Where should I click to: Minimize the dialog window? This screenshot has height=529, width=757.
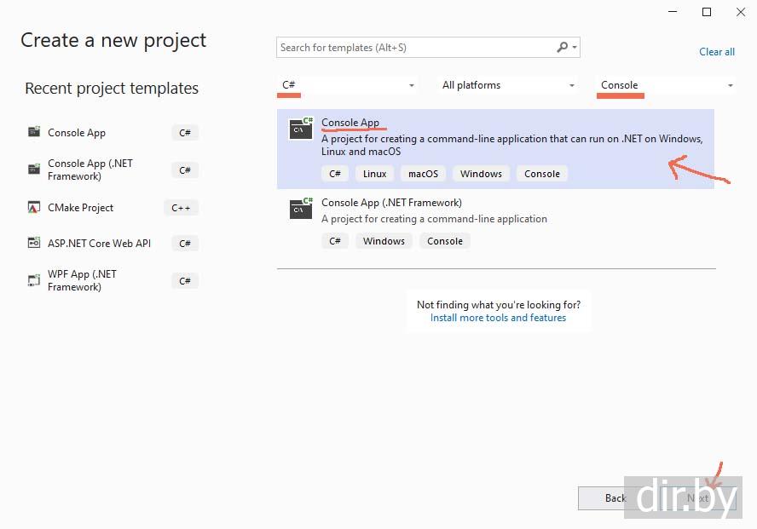coord(673,12)
